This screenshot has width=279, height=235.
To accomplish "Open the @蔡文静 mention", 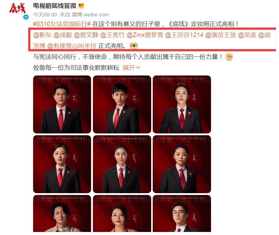I will 86,35.
